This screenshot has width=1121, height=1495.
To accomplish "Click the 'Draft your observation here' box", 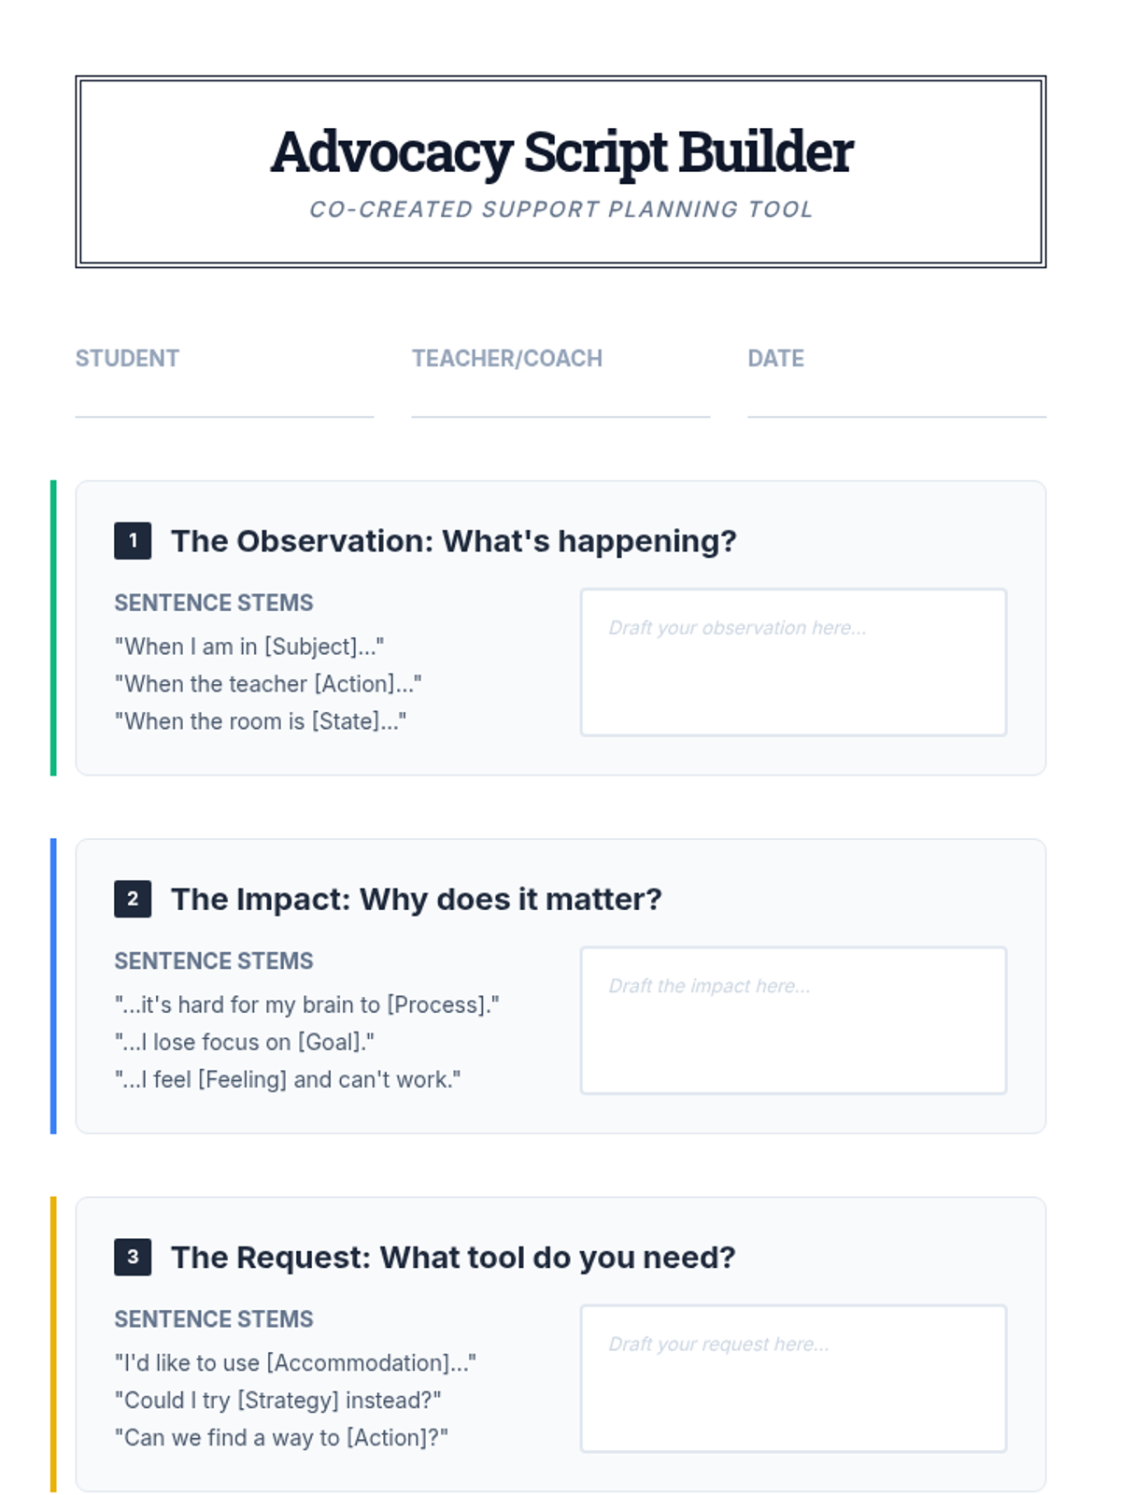I will click(793, 662).
